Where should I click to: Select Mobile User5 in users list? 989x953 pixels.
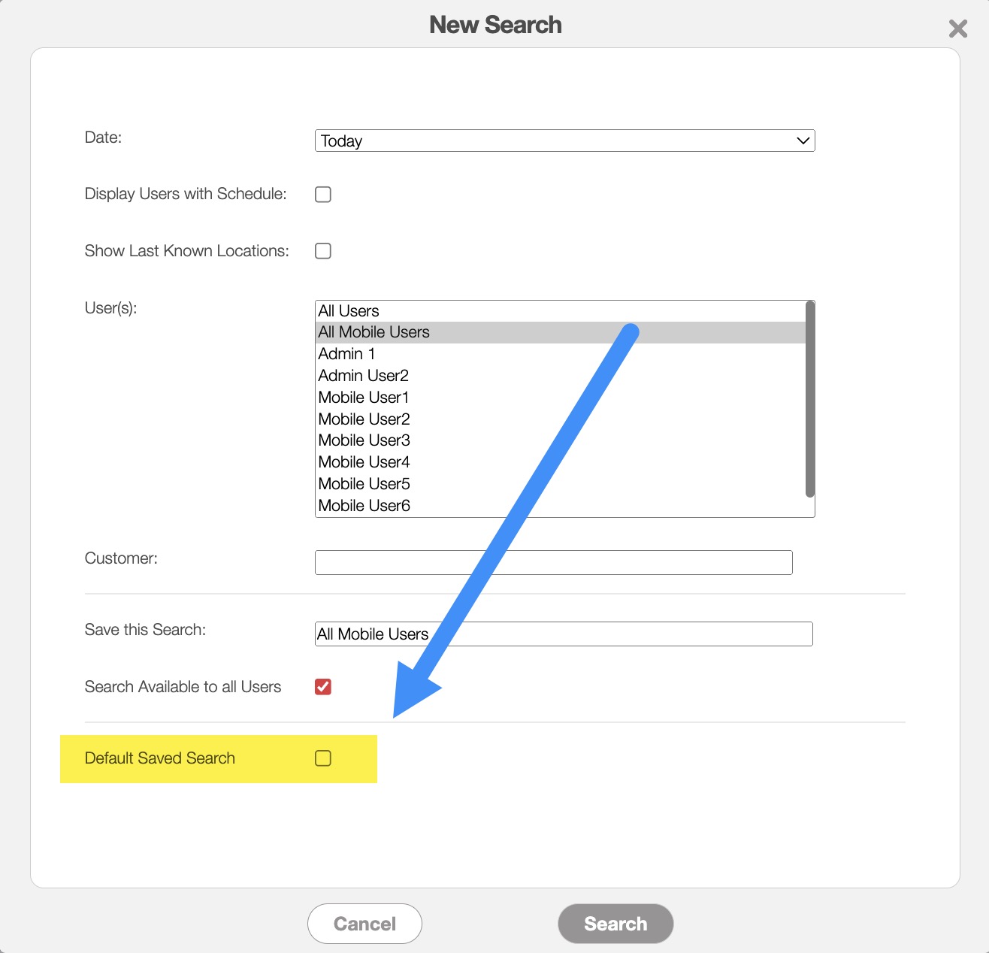point(364,484)
